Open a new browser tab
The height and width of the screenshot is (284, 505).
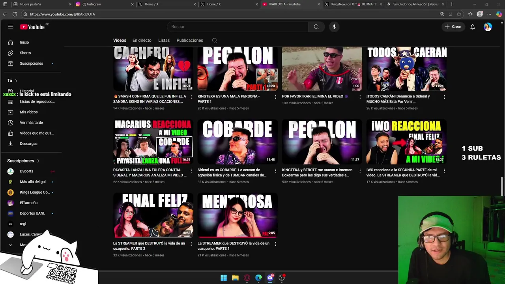(451, 4)
